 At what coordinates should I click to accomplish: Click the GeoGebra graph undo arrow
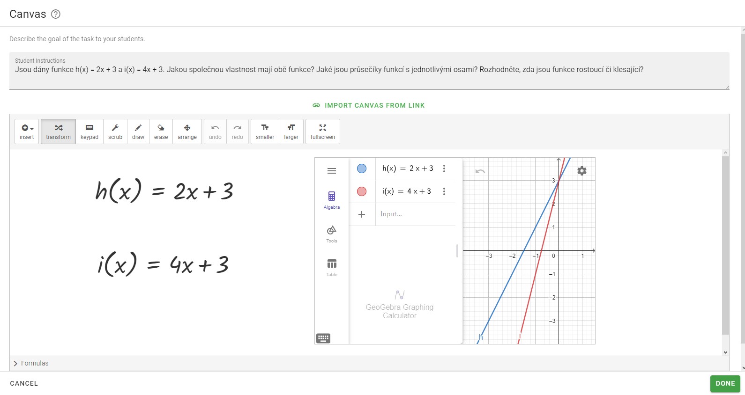click(x=480, y=171)
